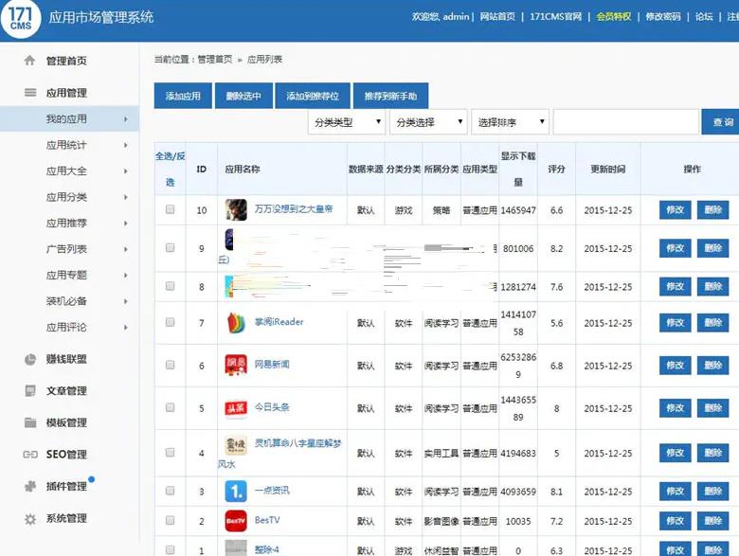Click the 模板管理 folder icon
This screenshot has height=556, width=739.
[29, 422]
